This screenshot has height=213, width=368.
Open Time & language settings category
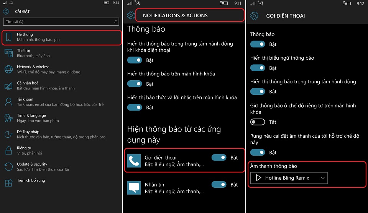(x=61, y=118)
